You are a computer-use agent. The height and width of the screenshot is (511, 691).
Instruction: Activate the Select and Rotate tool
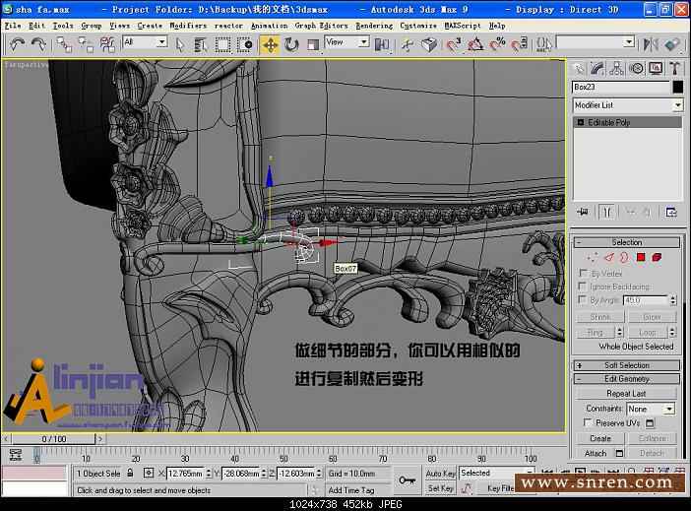291,44
